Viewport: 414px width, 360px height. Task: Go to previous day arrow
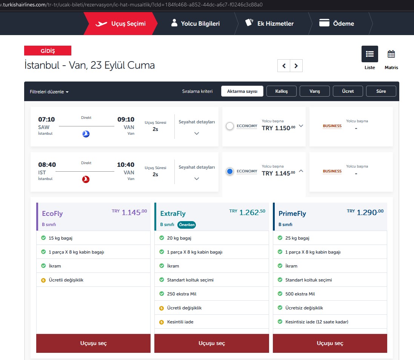(284, 66)
